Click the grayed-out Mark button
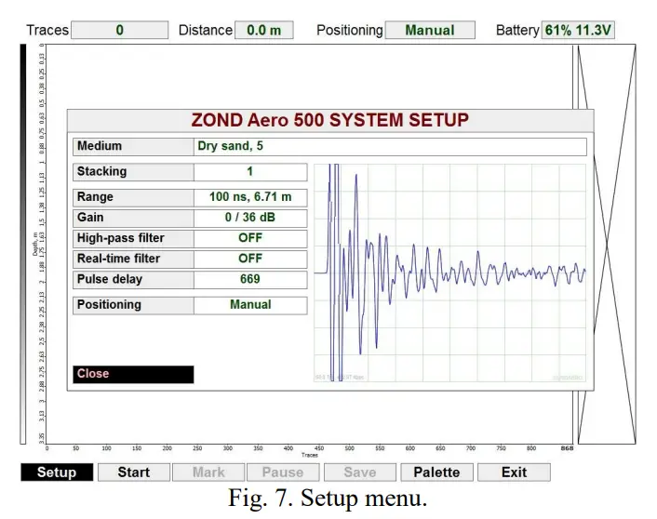The width and height of the screenshot is (657, 519). point(208,472)
